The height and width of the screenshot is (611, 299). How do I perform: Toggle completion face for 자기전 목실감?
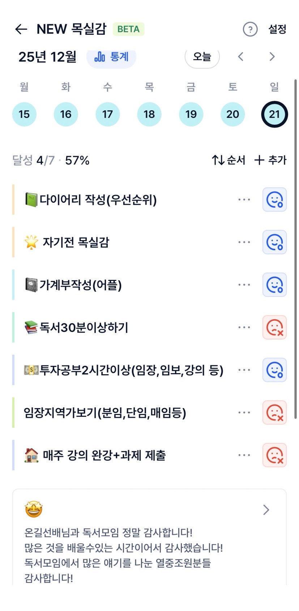[274, 242]
